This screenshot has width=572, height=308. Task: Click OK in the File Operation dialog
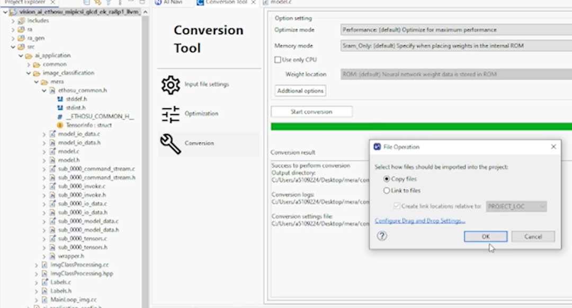pyautogui.click(x=485, y=237)
